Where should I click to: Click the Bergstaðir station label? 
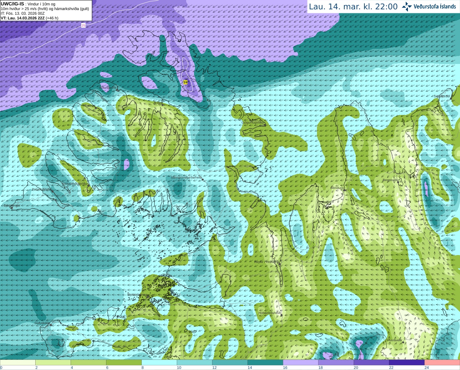pyautogui.click(x=390, y=180)
